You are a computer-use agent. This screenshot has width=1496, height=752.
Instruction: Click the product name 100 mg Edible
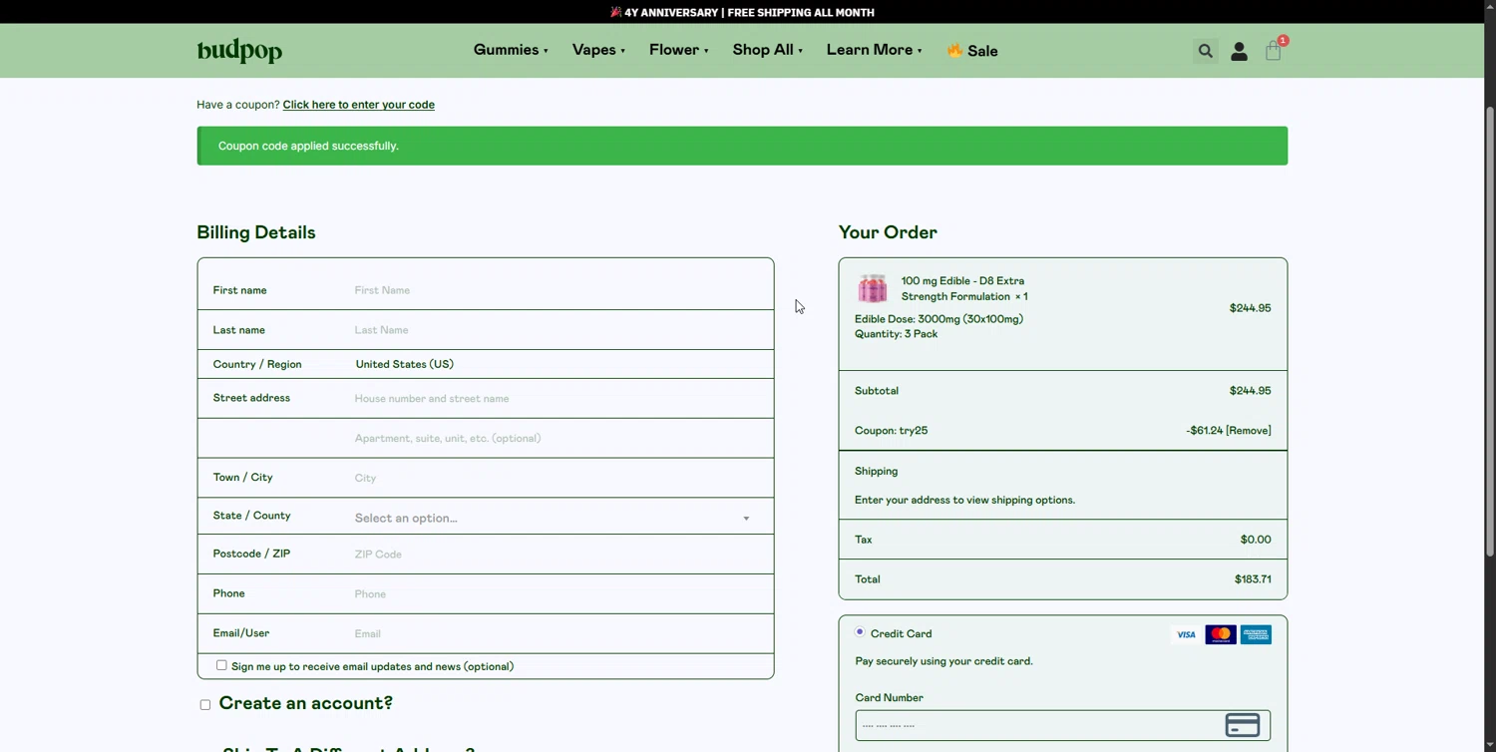(964, 288)
